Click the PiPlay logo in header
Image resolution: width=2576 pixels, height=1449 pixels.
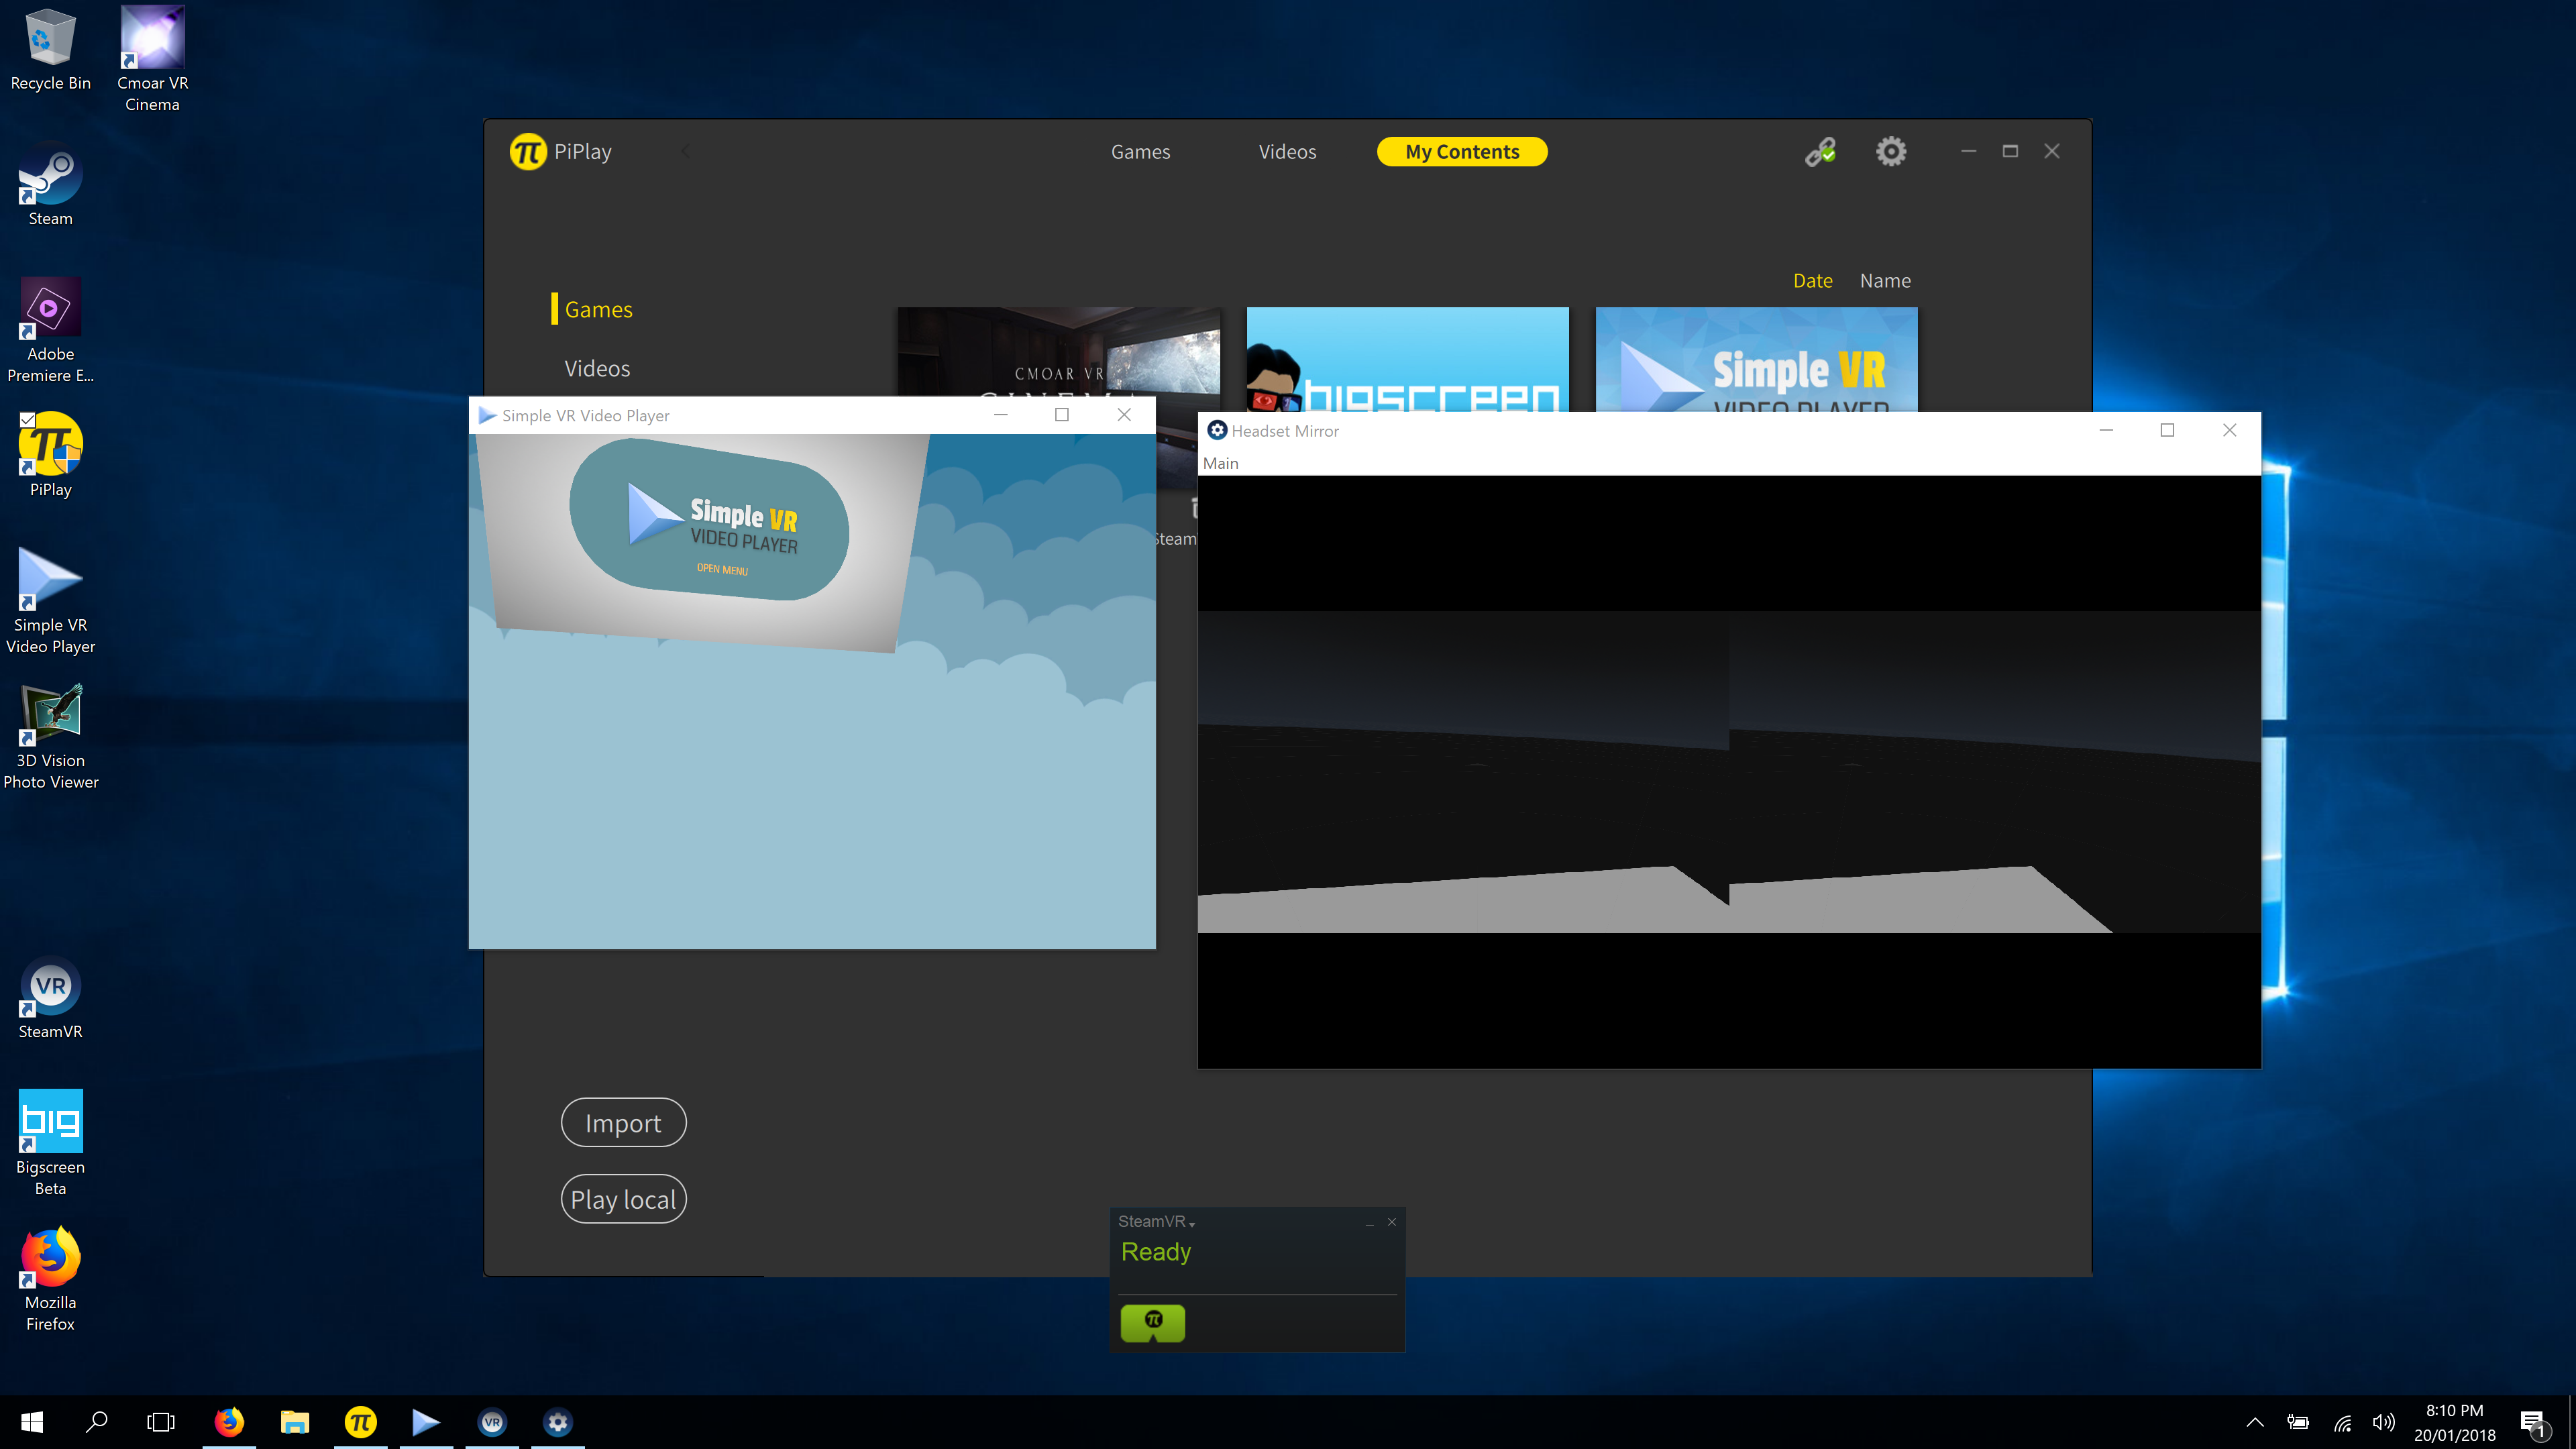coord(528,152)
